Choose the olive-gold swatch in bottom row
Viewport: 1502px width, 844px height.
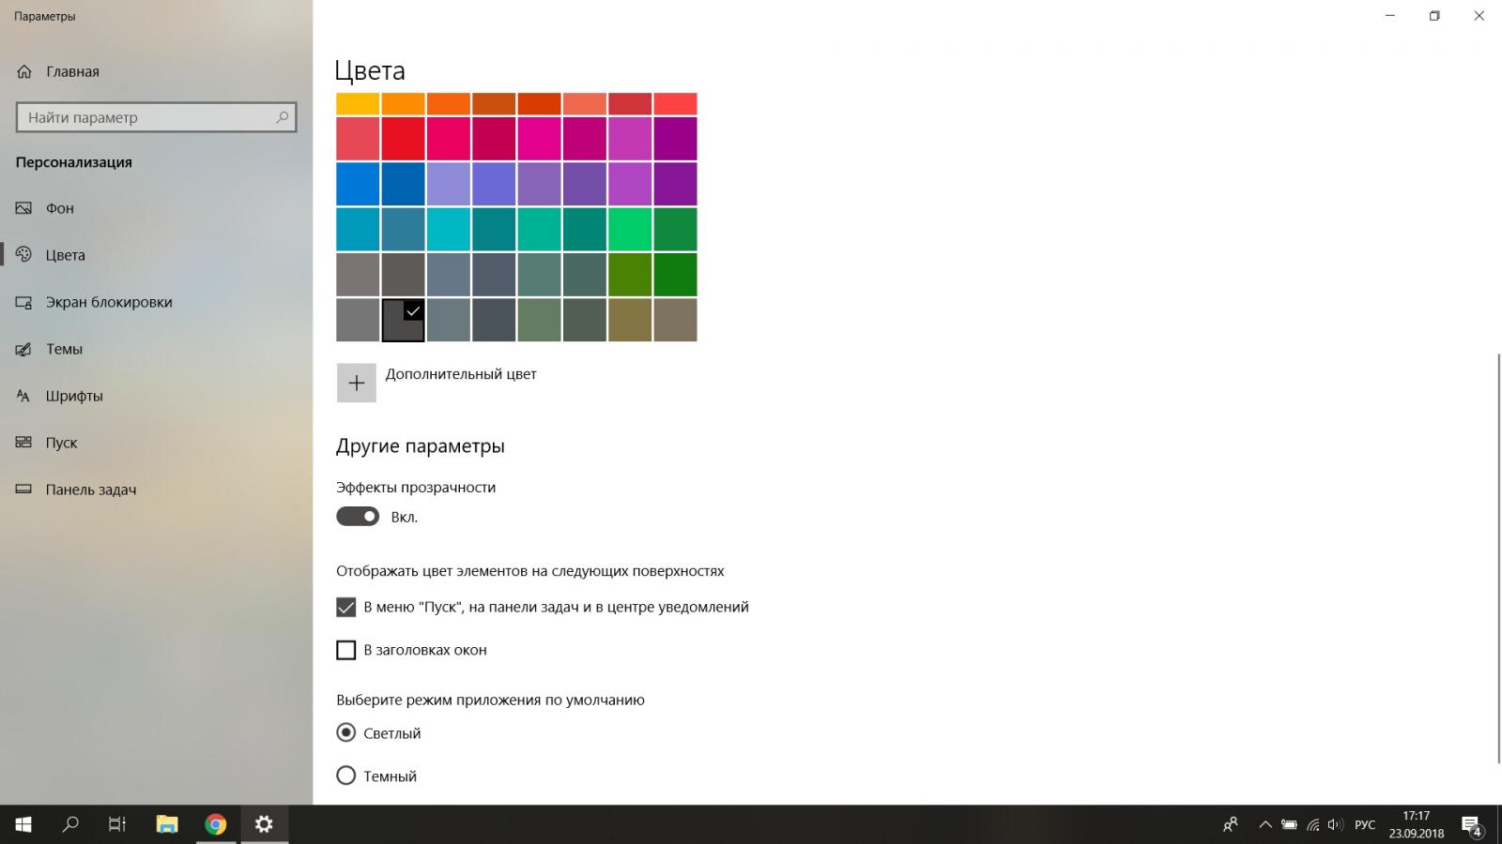coord(630,320)
